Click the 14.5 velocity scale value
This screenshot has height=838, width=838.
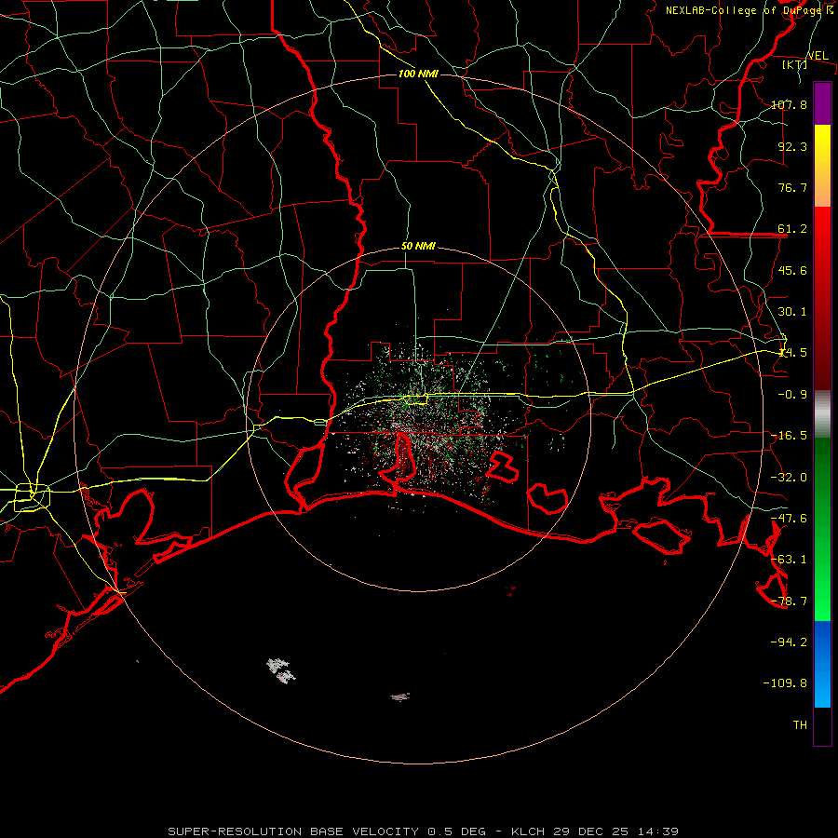pos(792,353)
